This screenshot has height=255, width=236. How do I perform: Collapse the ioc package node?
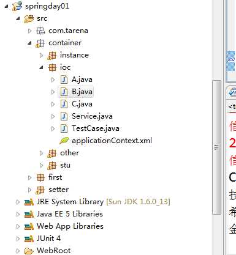[x=42, y=67]
